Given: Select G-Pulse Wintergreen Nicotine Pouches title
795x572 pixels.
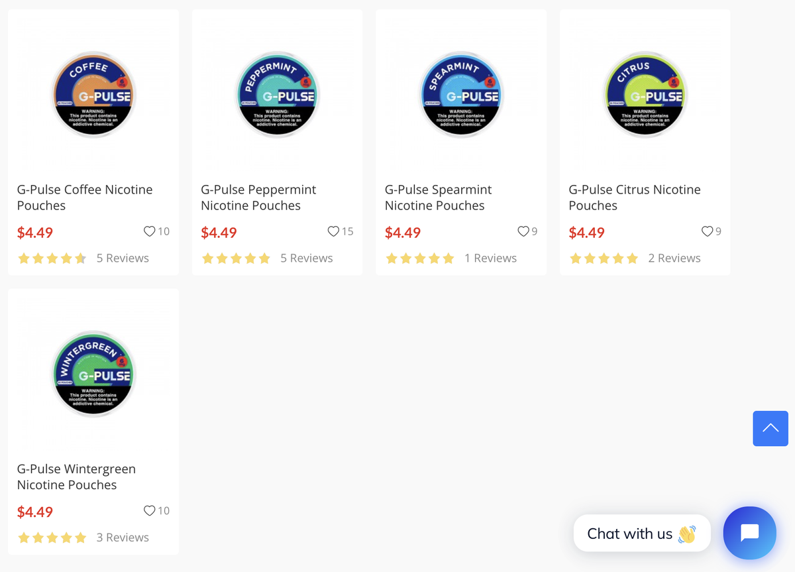Looking at the screenshot, I should coord(76,477).
